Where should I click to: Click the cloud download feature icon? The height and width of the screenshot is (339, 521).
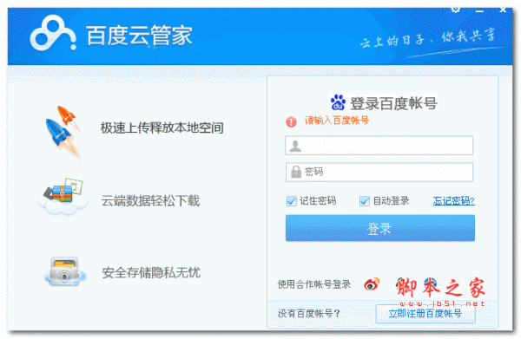click(x=63, y=196)
